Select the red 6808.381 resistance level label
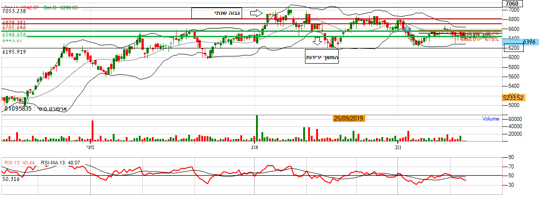The width and height of the screenshot is (539, 198). (x=13, y=22)
